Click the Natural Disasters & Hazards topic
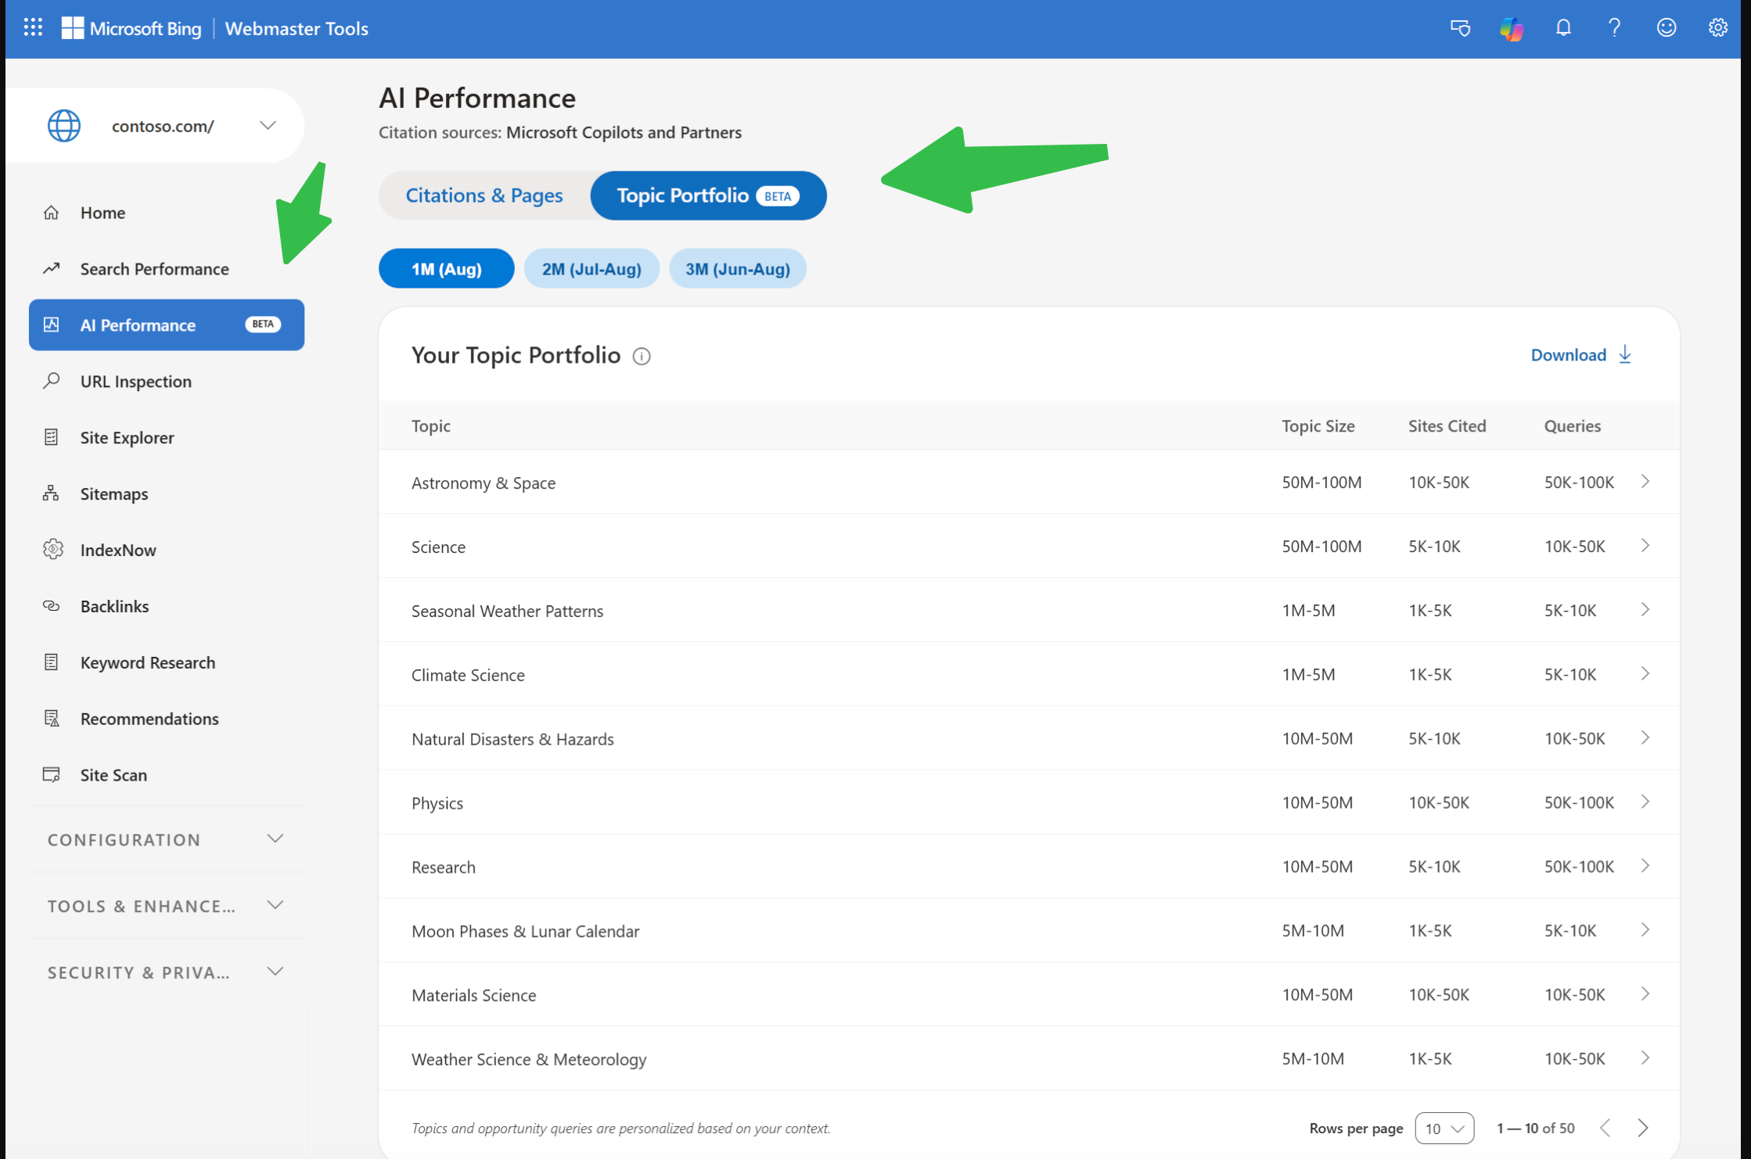The image size is (1751, 1159). pyautogui.click(x=512, y=739)
